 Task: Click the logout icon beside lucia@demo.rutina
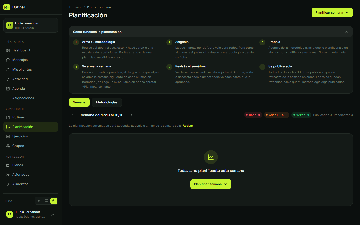point(52,214)
